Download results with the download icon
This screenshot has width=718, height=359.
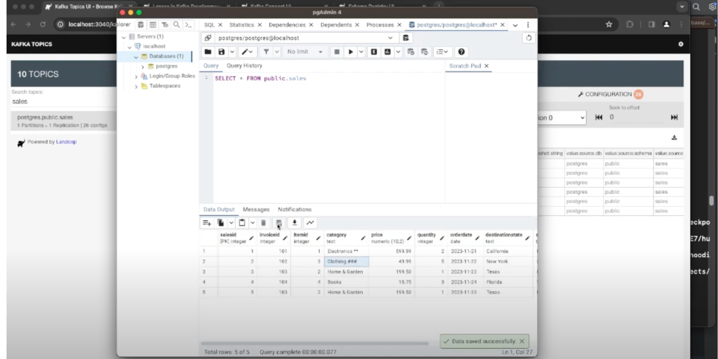[x=294, y=223]
